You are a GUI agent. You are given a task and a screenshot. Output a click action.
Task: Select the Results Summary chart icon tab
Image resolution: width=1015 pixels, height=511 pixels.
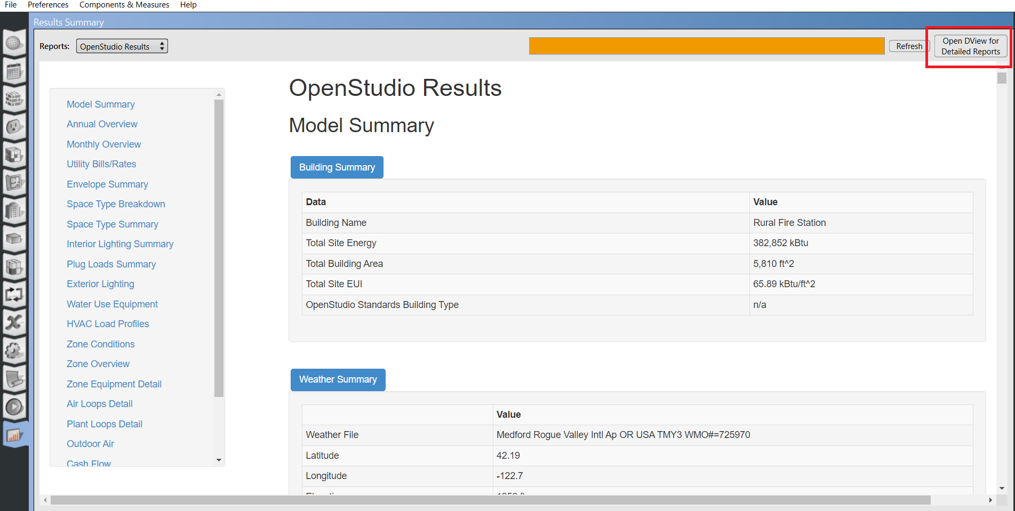(14, 435)
